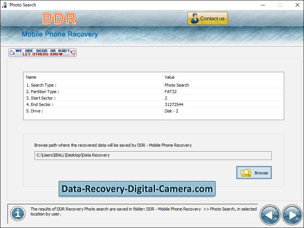Click the forward navigation arrow

click(292, 215)
